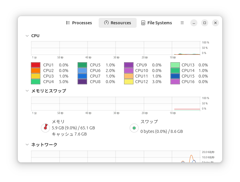
Task: Click the CPU7 blue color swatch
Action: (82, 76)
